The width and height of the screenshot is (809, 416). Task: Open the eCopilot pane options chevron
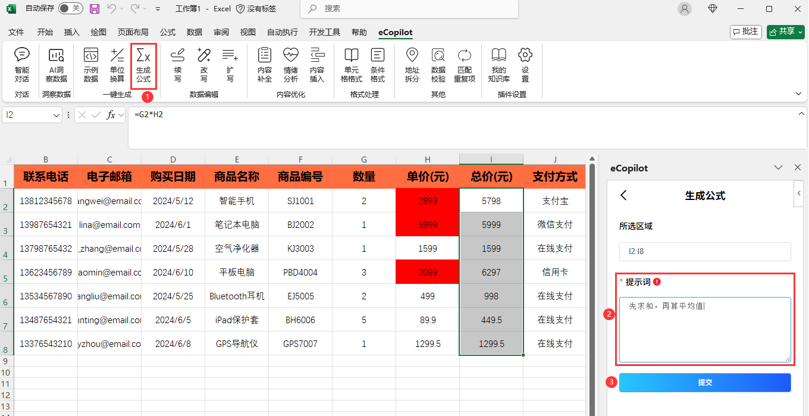778,168
